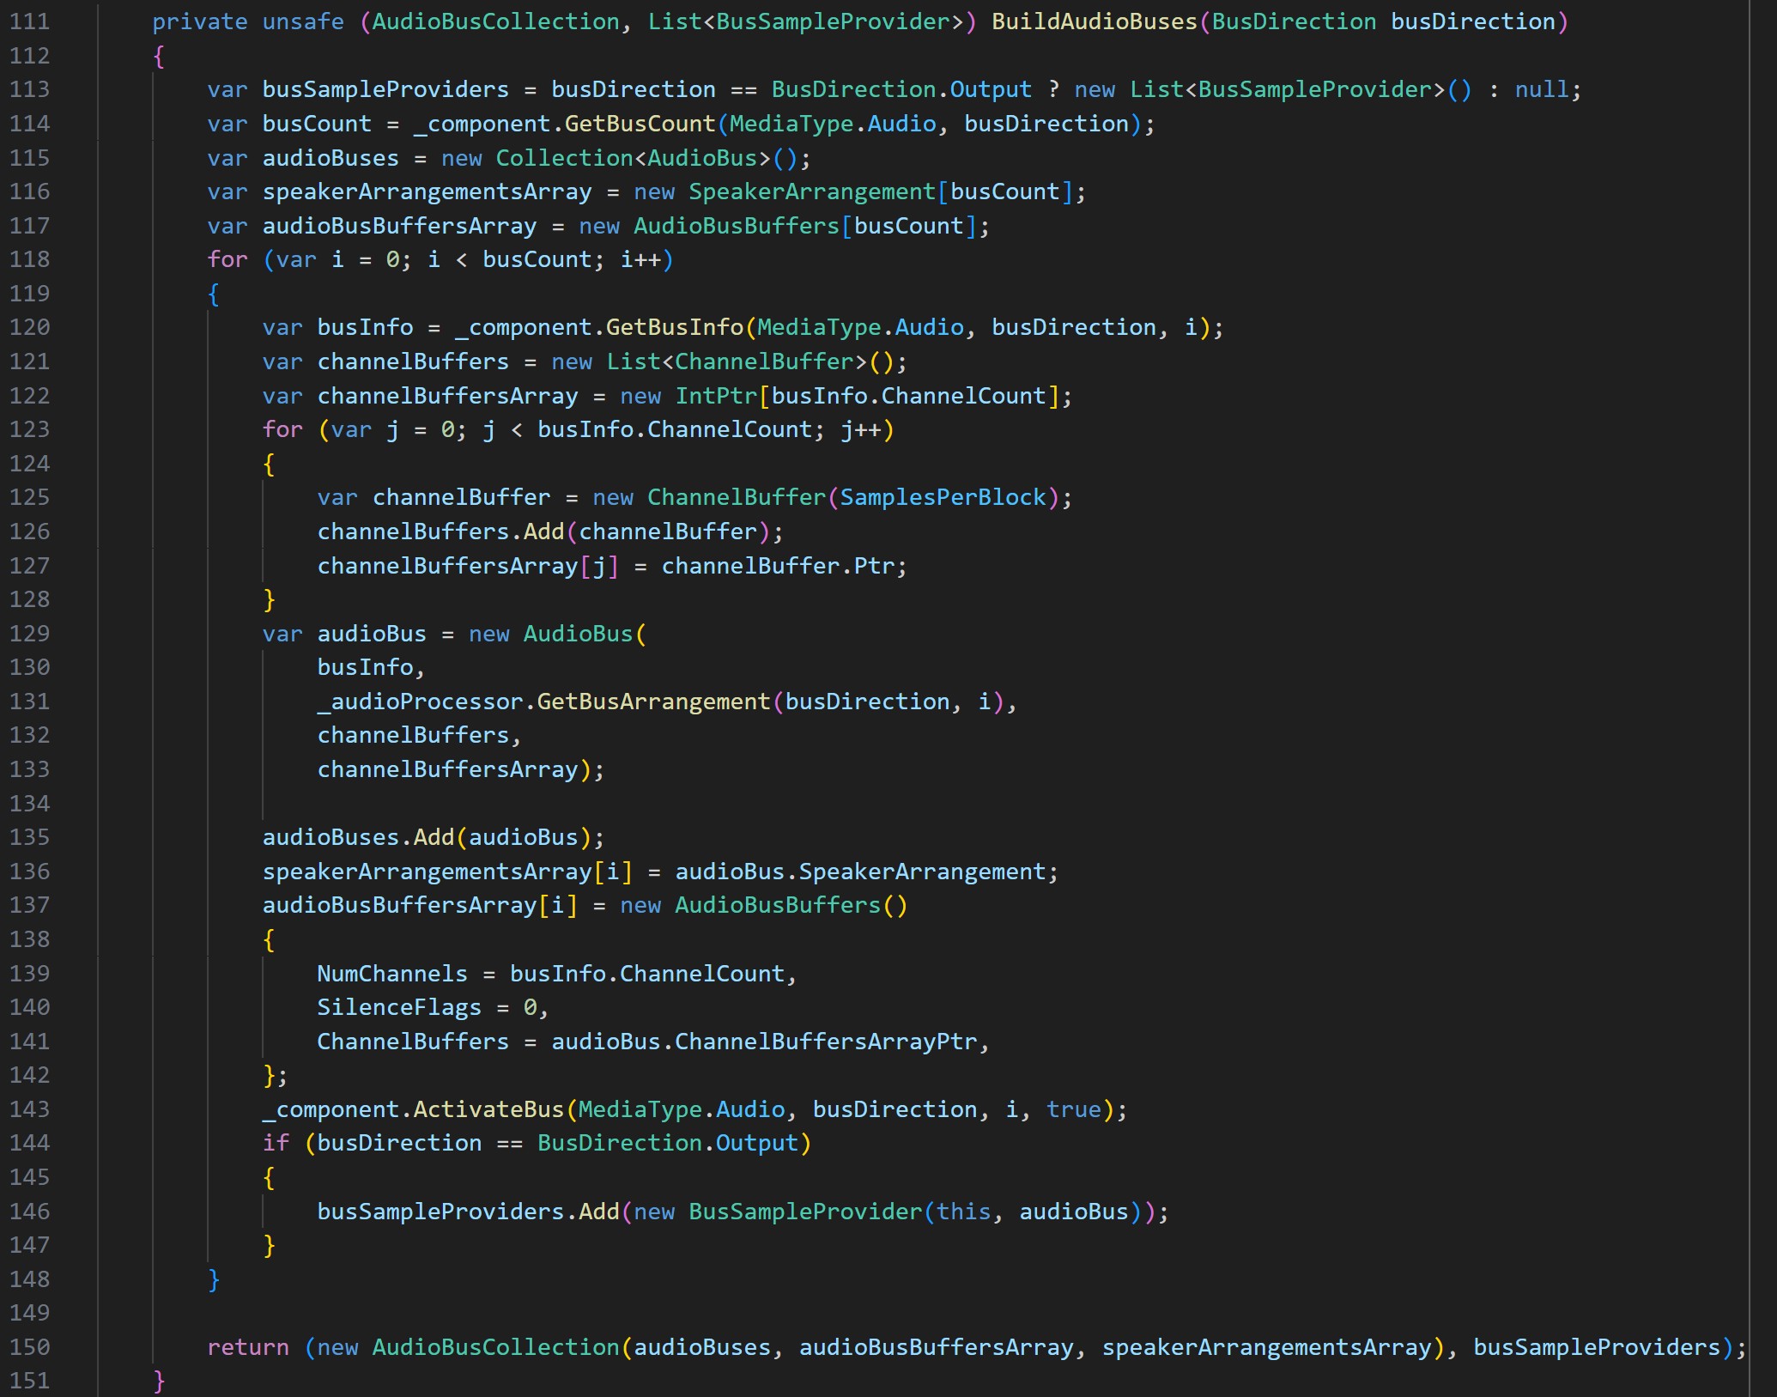
Task: Click 'Collection<AudioBus>' type on line 115
Action: (x=634, y=158)
